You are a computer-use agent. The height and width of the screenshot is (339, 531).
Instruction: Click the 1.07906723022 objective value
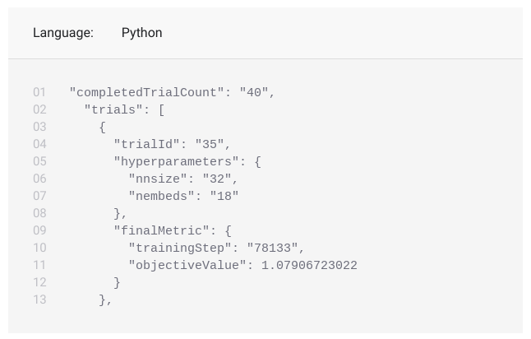(x=309, y=265)
